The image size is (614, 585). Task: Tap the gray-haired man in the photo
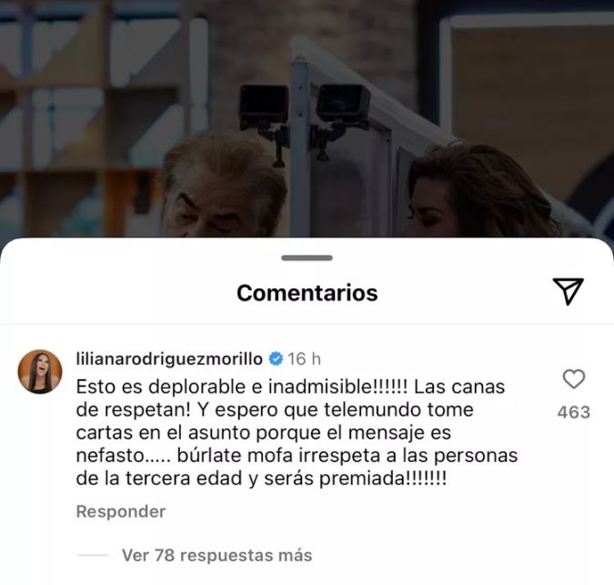tap(224, 186)
